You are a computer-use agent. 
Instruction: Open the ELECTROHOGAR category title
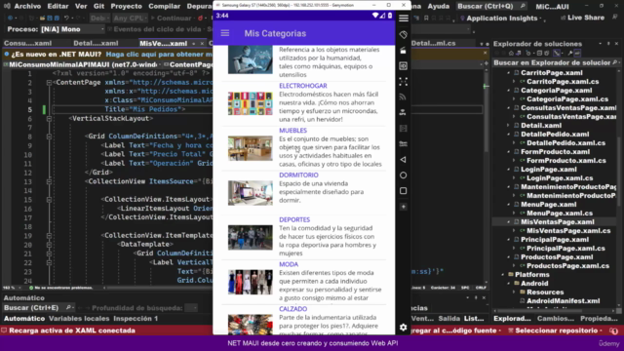(x=303, y=86)
